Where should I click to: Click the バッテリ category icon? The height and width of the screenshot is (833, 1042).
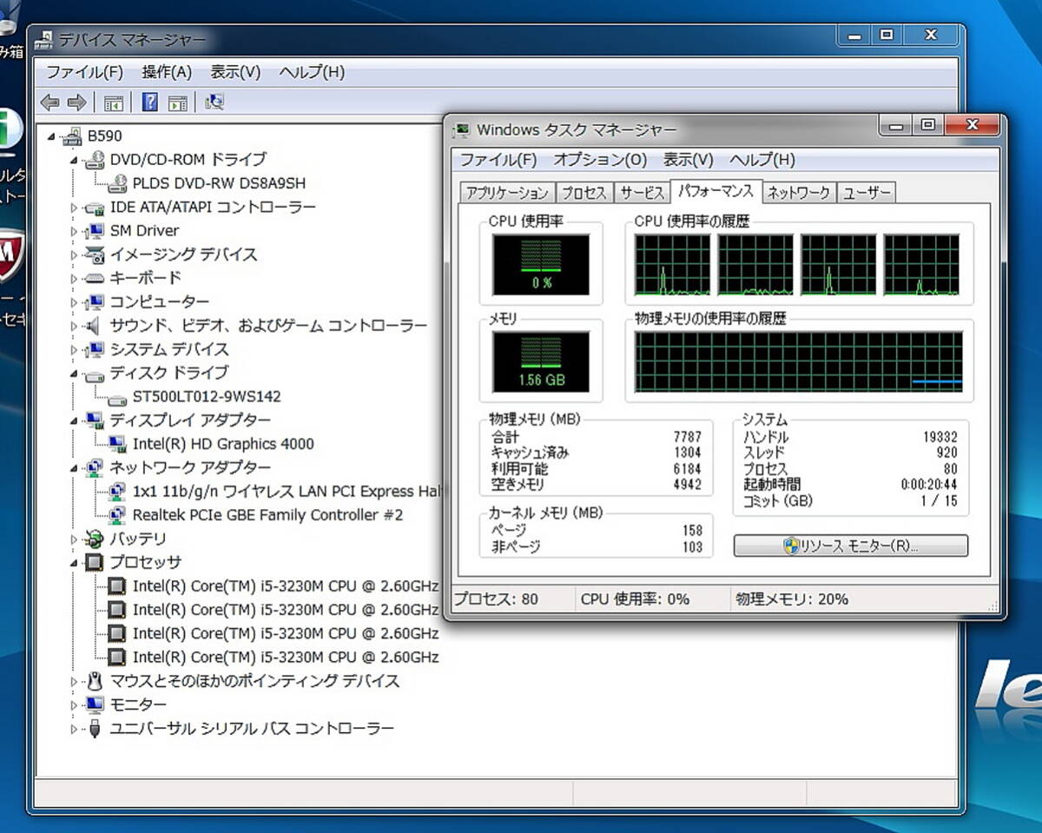click(x=95, y=539)
